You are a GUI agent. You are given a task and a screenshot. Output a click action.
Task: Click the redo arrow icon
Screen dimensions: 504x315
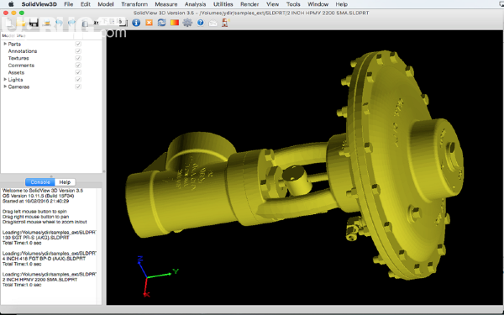pos(71,23)
